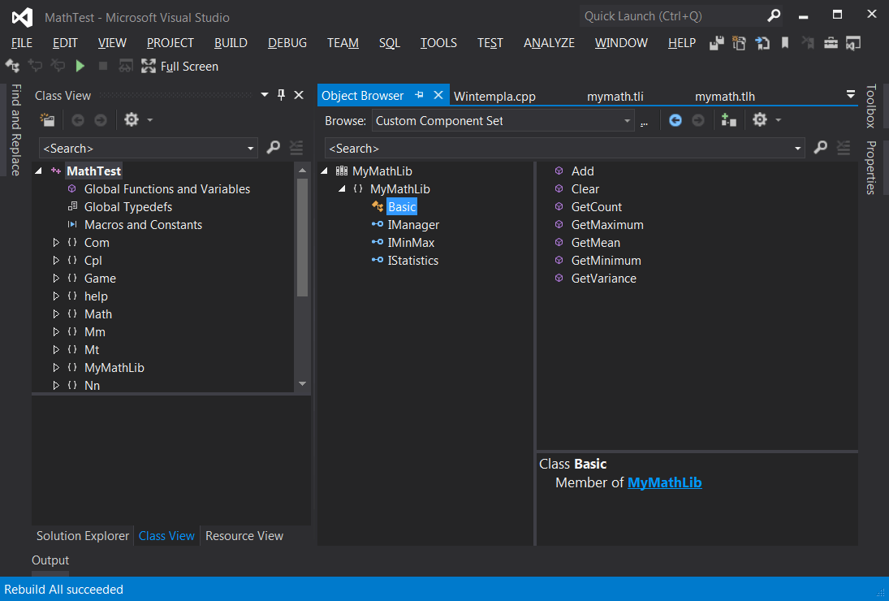Switch to the mymath.tli tab
889x601 pixels.
coord(615,97)
